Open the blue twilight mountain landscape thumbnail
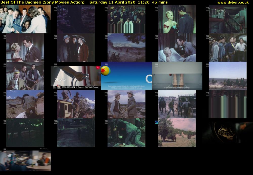253x175 pixels. coord(126,48)
